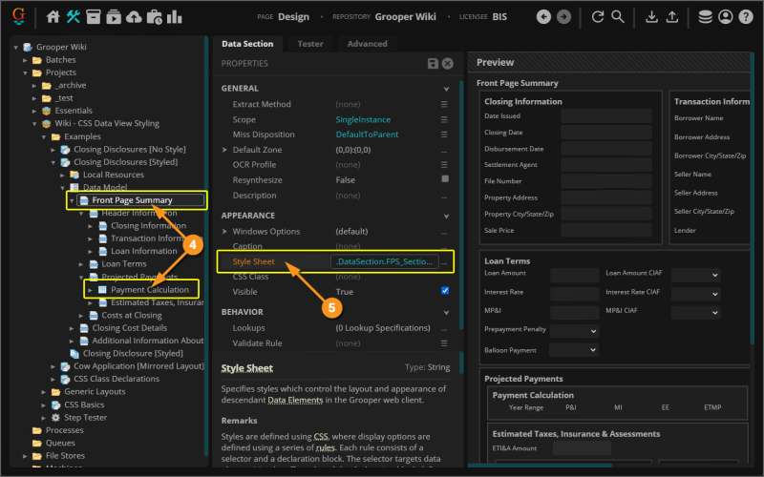Click the refresh icon in top bar
764x477 pixels.
pos(598,16)
